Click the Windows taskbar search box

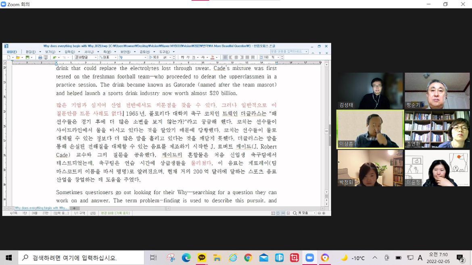(81, 258)
